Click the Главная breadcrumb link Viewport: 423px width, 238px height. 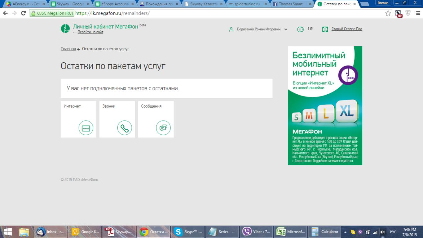click(68, 49)
